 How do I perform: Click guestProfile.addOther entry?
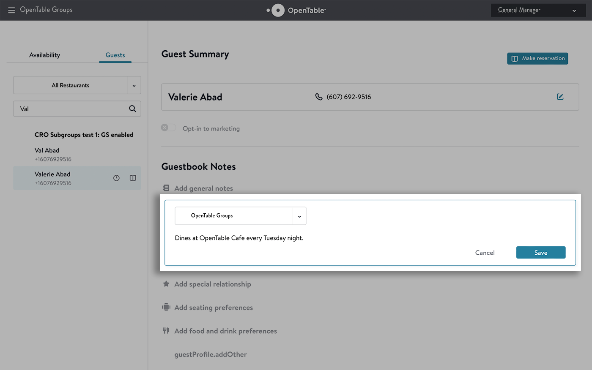[x=211, y=354]
